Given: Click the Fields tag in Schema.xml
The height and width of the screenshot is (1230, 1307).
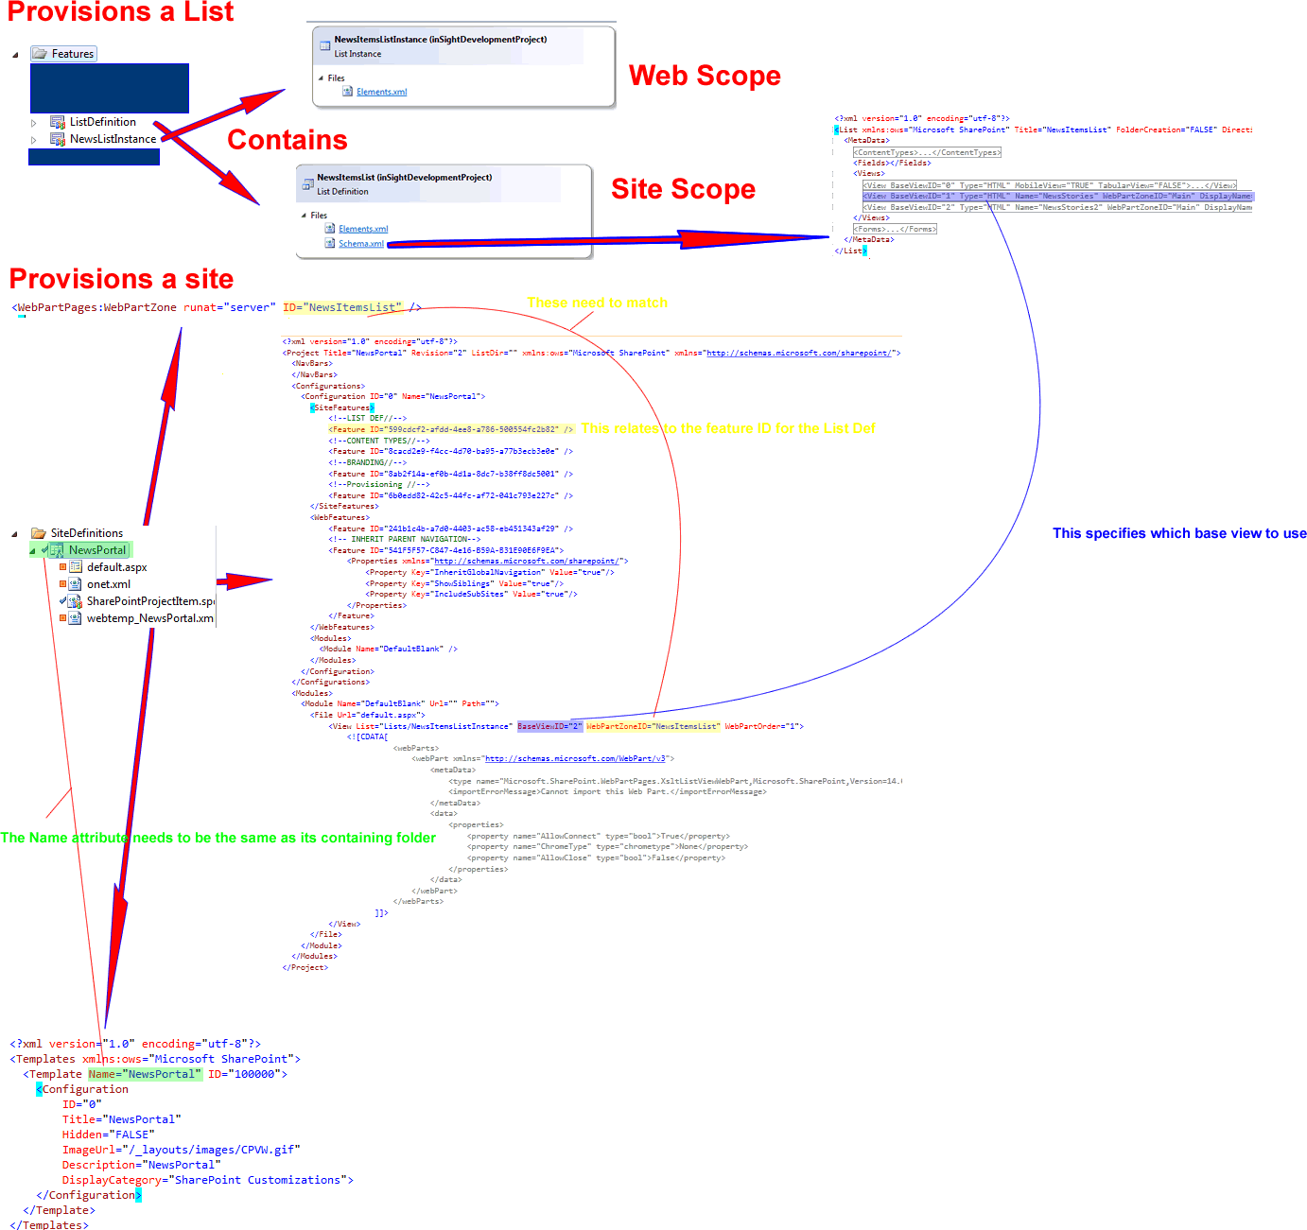Looking at the screenshot, I should pyautogui.click(x=893, y=163).
